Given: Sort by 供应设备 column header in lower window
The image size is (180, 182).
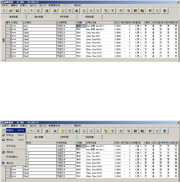Looking at the screenshot, I should click(x=100, y=143).
